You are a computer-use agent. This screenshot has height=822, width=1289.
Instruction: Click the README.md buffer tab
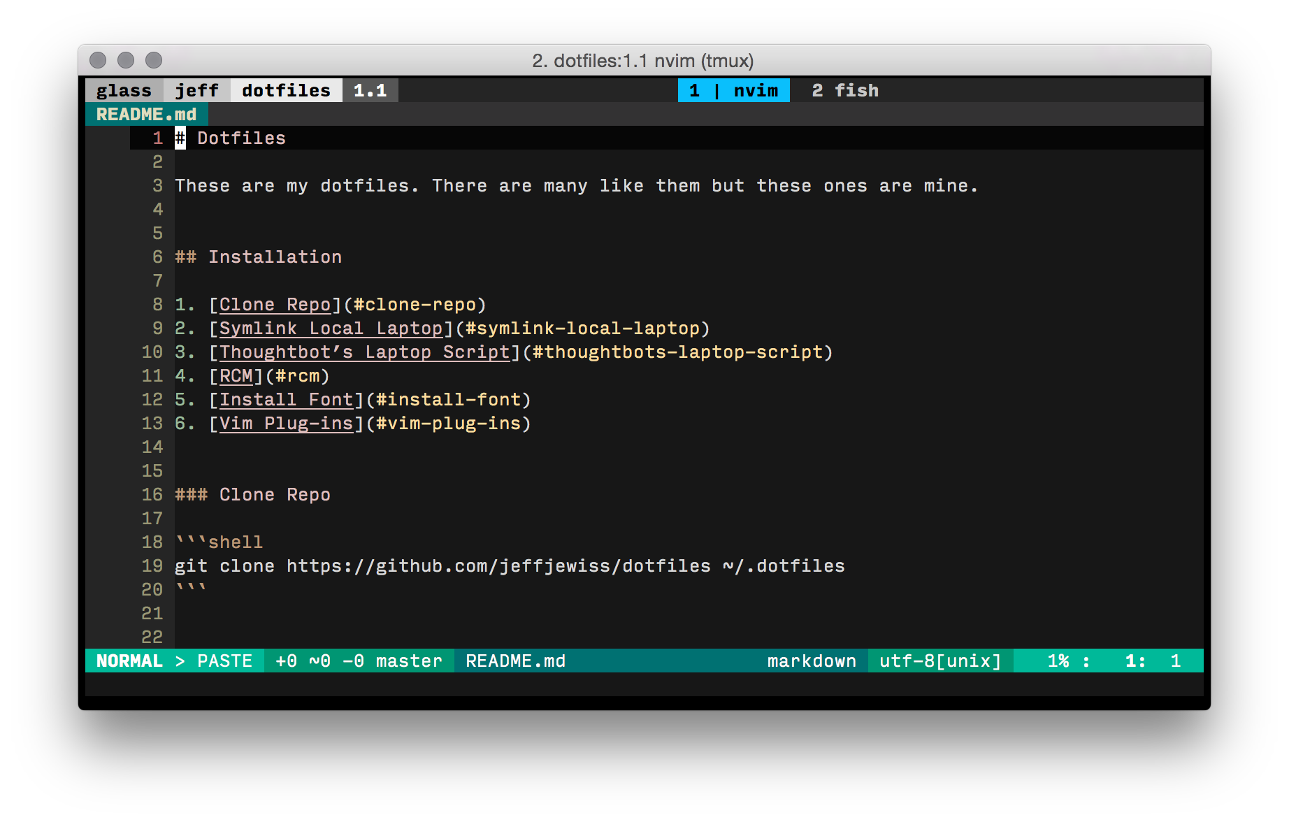click(x=146, y=114)
